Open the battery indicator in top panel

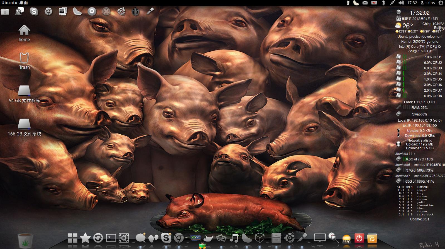click(374, 3)
